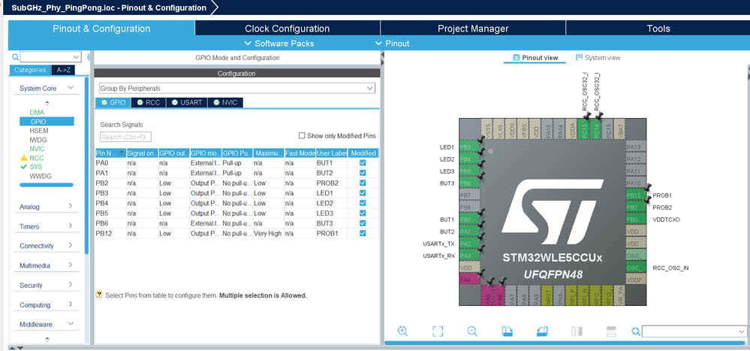Click the pin search magnifier icon
Screen dimensions: 750x351
pyautogui.click(x=636, y=331)
